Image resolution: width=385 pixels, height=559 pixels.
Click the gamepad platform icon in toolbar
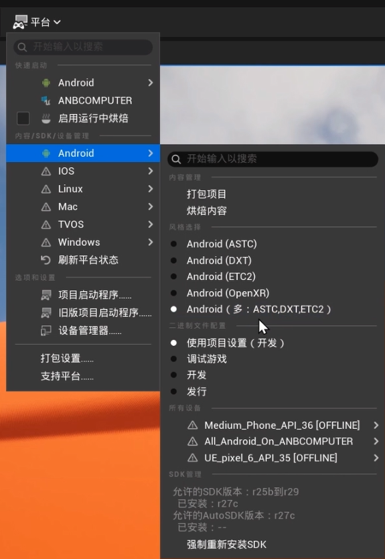20,22
